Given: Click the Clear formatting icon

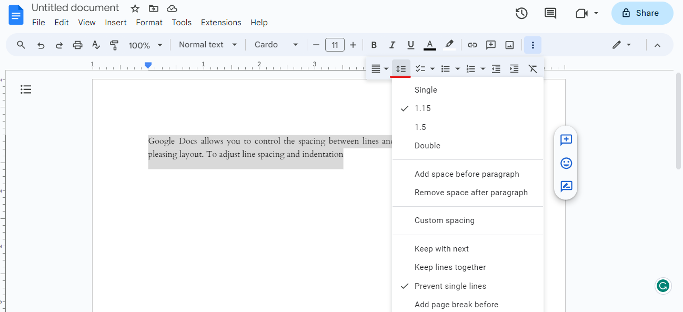Looking at the screenshot, I should pyautogui.click(x=533, y=69).
